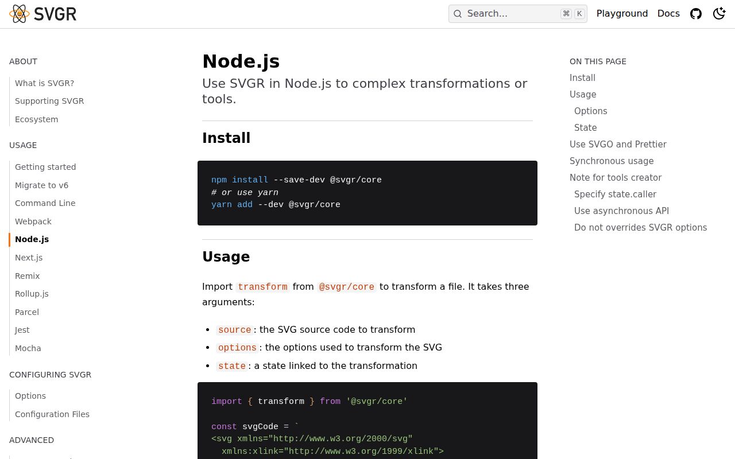This screenshot has width=735, height=459.
Task: Jump to Note for tools creator
Action: [x=616, y=178]
